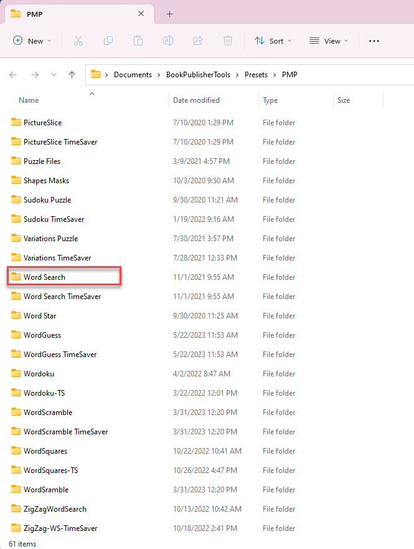Image resolution: width=414 pixels, height=549 pixels.
Task: Open the View layout dropdown
Action: 329,41
